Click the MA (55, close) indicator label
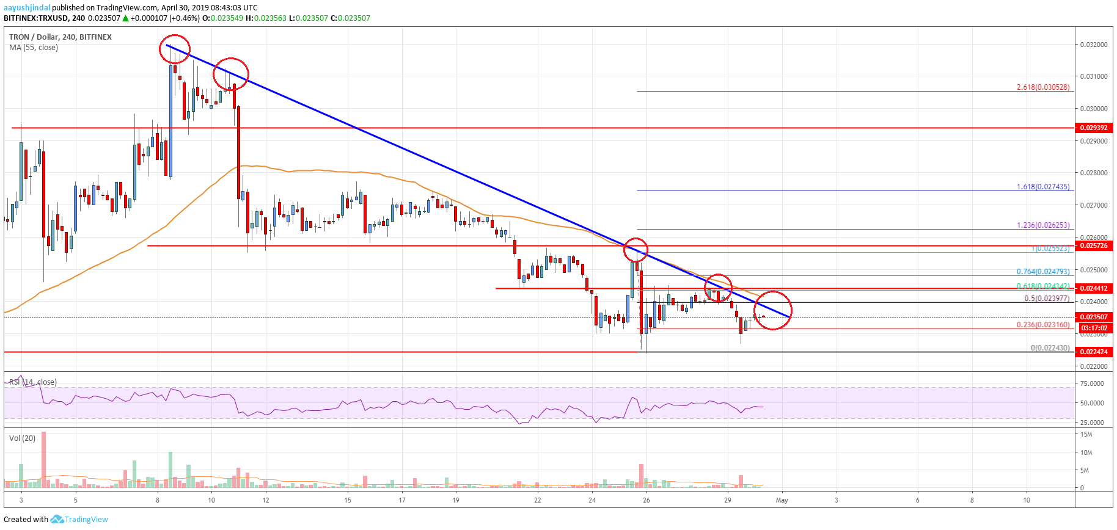The image size is (1117, 530). (x=34, y=48)
